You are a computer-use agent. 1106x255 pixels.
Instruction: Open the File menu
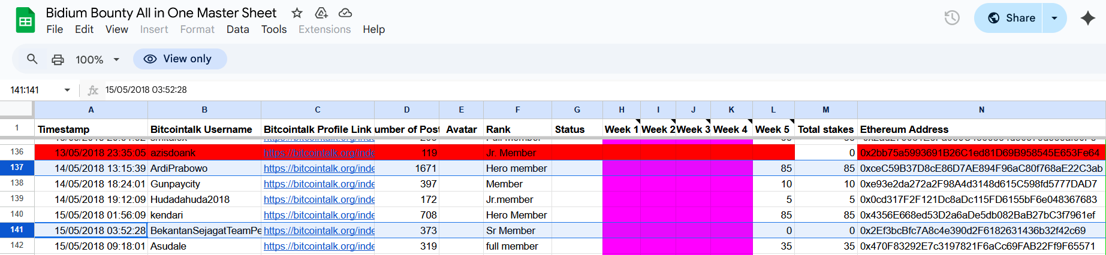click(x=55, y=29)
